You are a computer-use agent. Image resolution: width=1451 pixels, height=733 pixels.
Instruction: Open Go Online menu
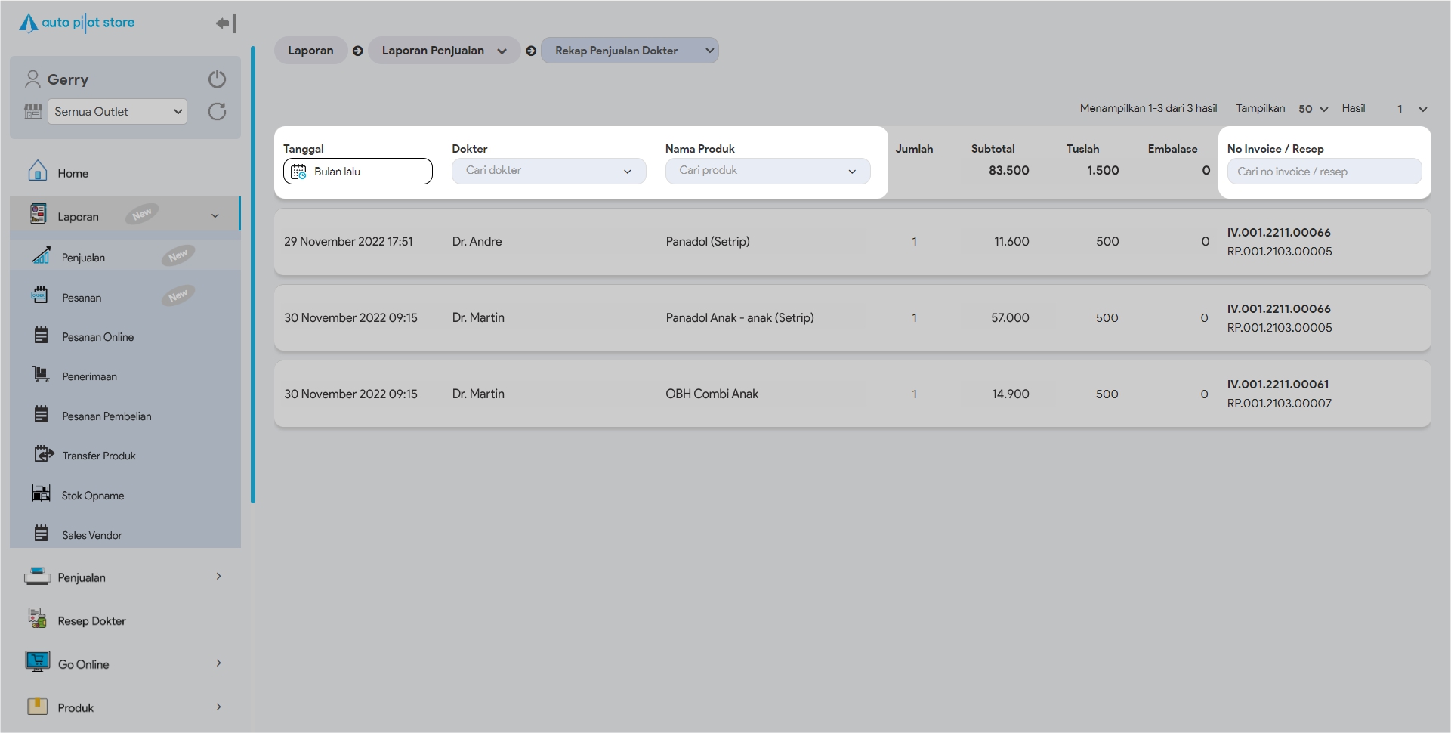coord(83,664)
